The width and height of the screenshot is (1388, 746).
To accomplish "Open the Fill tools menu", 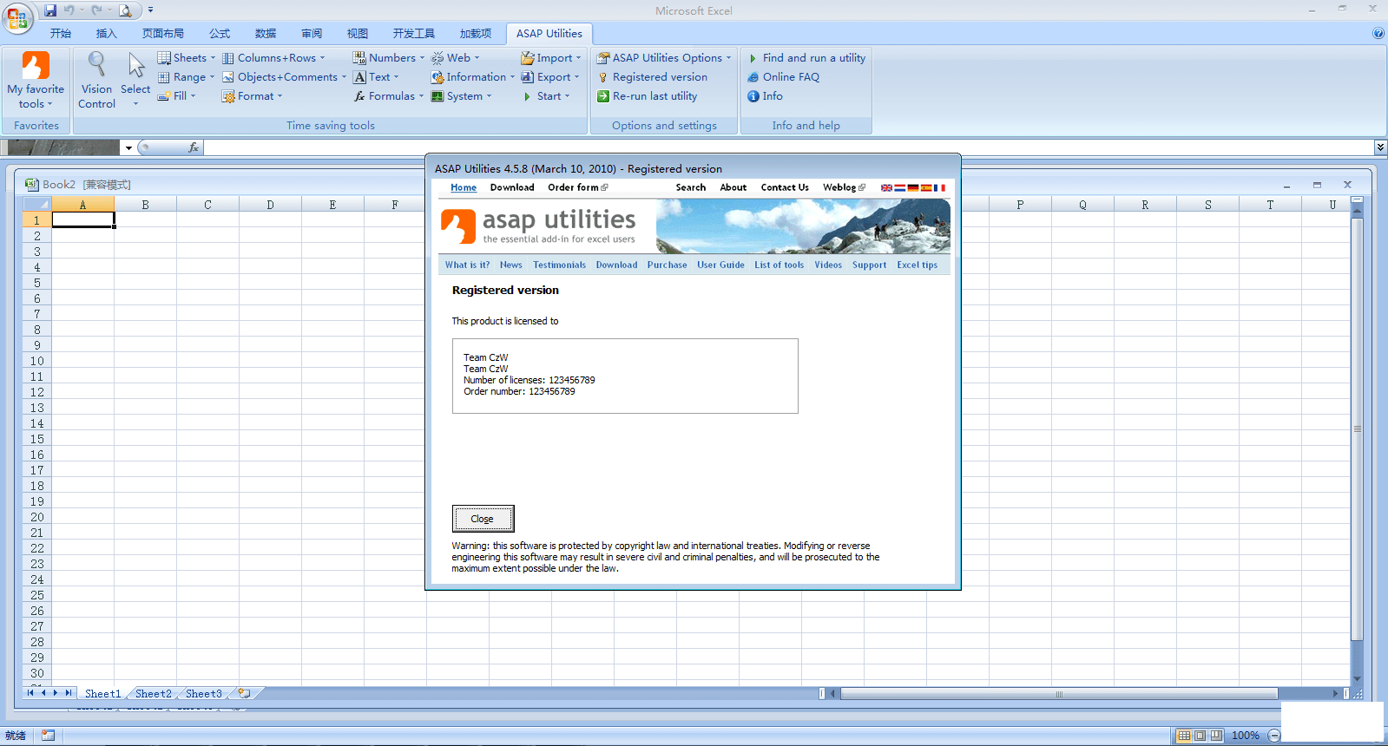I will [177, 96].
